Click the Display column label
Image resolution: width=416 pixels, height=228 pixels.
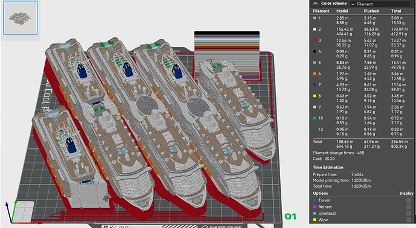pyautogui.click(x=406, y=194)
